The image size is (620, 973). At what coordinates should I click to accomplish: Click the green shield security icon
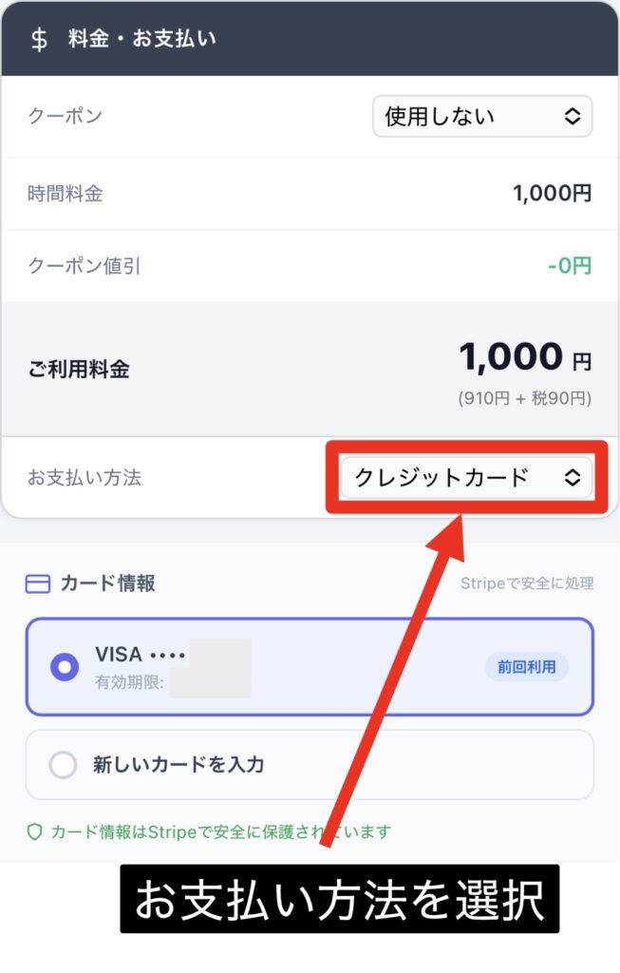pos(35,832)
